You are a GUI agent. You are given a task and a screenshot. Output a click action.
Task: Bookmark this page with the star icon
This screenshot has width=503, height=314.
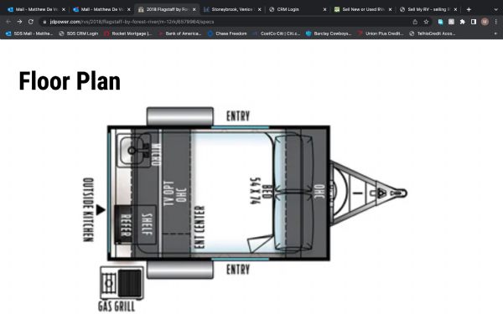[426, 22]
